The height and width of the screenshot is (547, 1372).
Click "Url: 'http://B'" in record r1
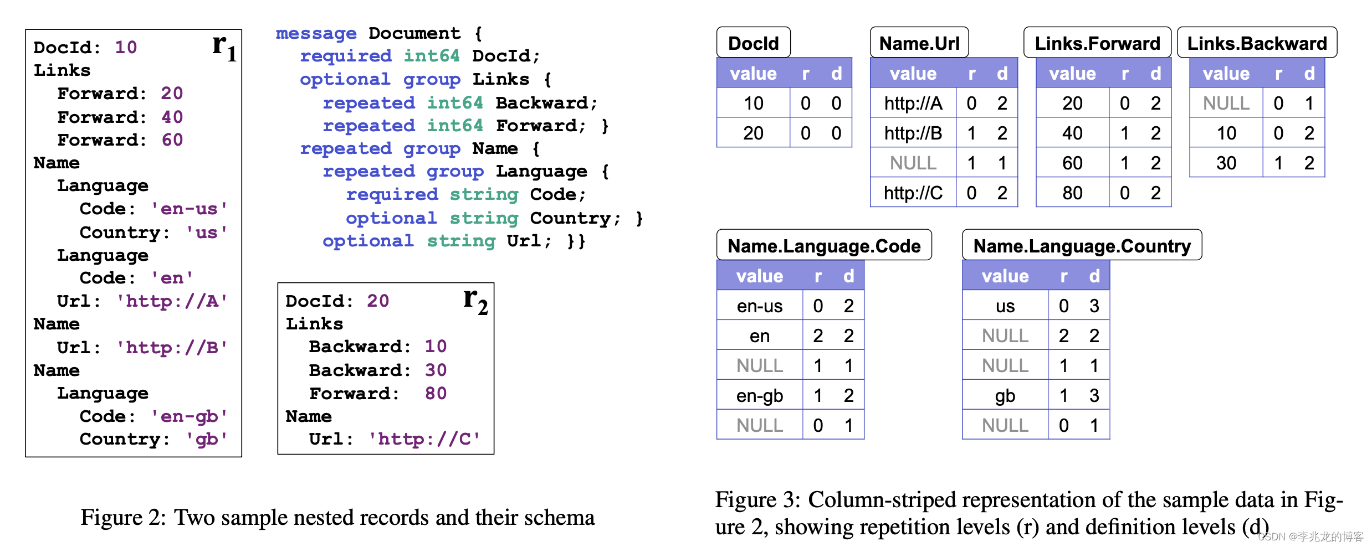coord(142,347)
